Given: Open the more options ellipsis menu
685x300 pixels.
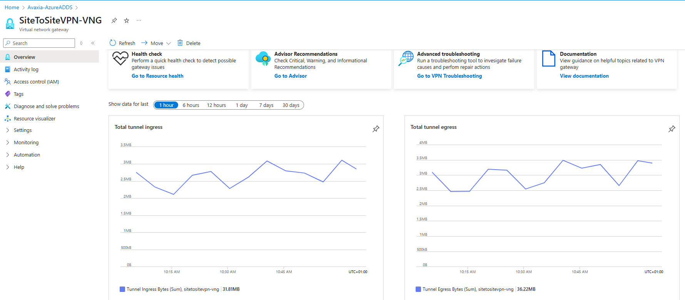Looking at the screenshot, I should tap(139, 20).
